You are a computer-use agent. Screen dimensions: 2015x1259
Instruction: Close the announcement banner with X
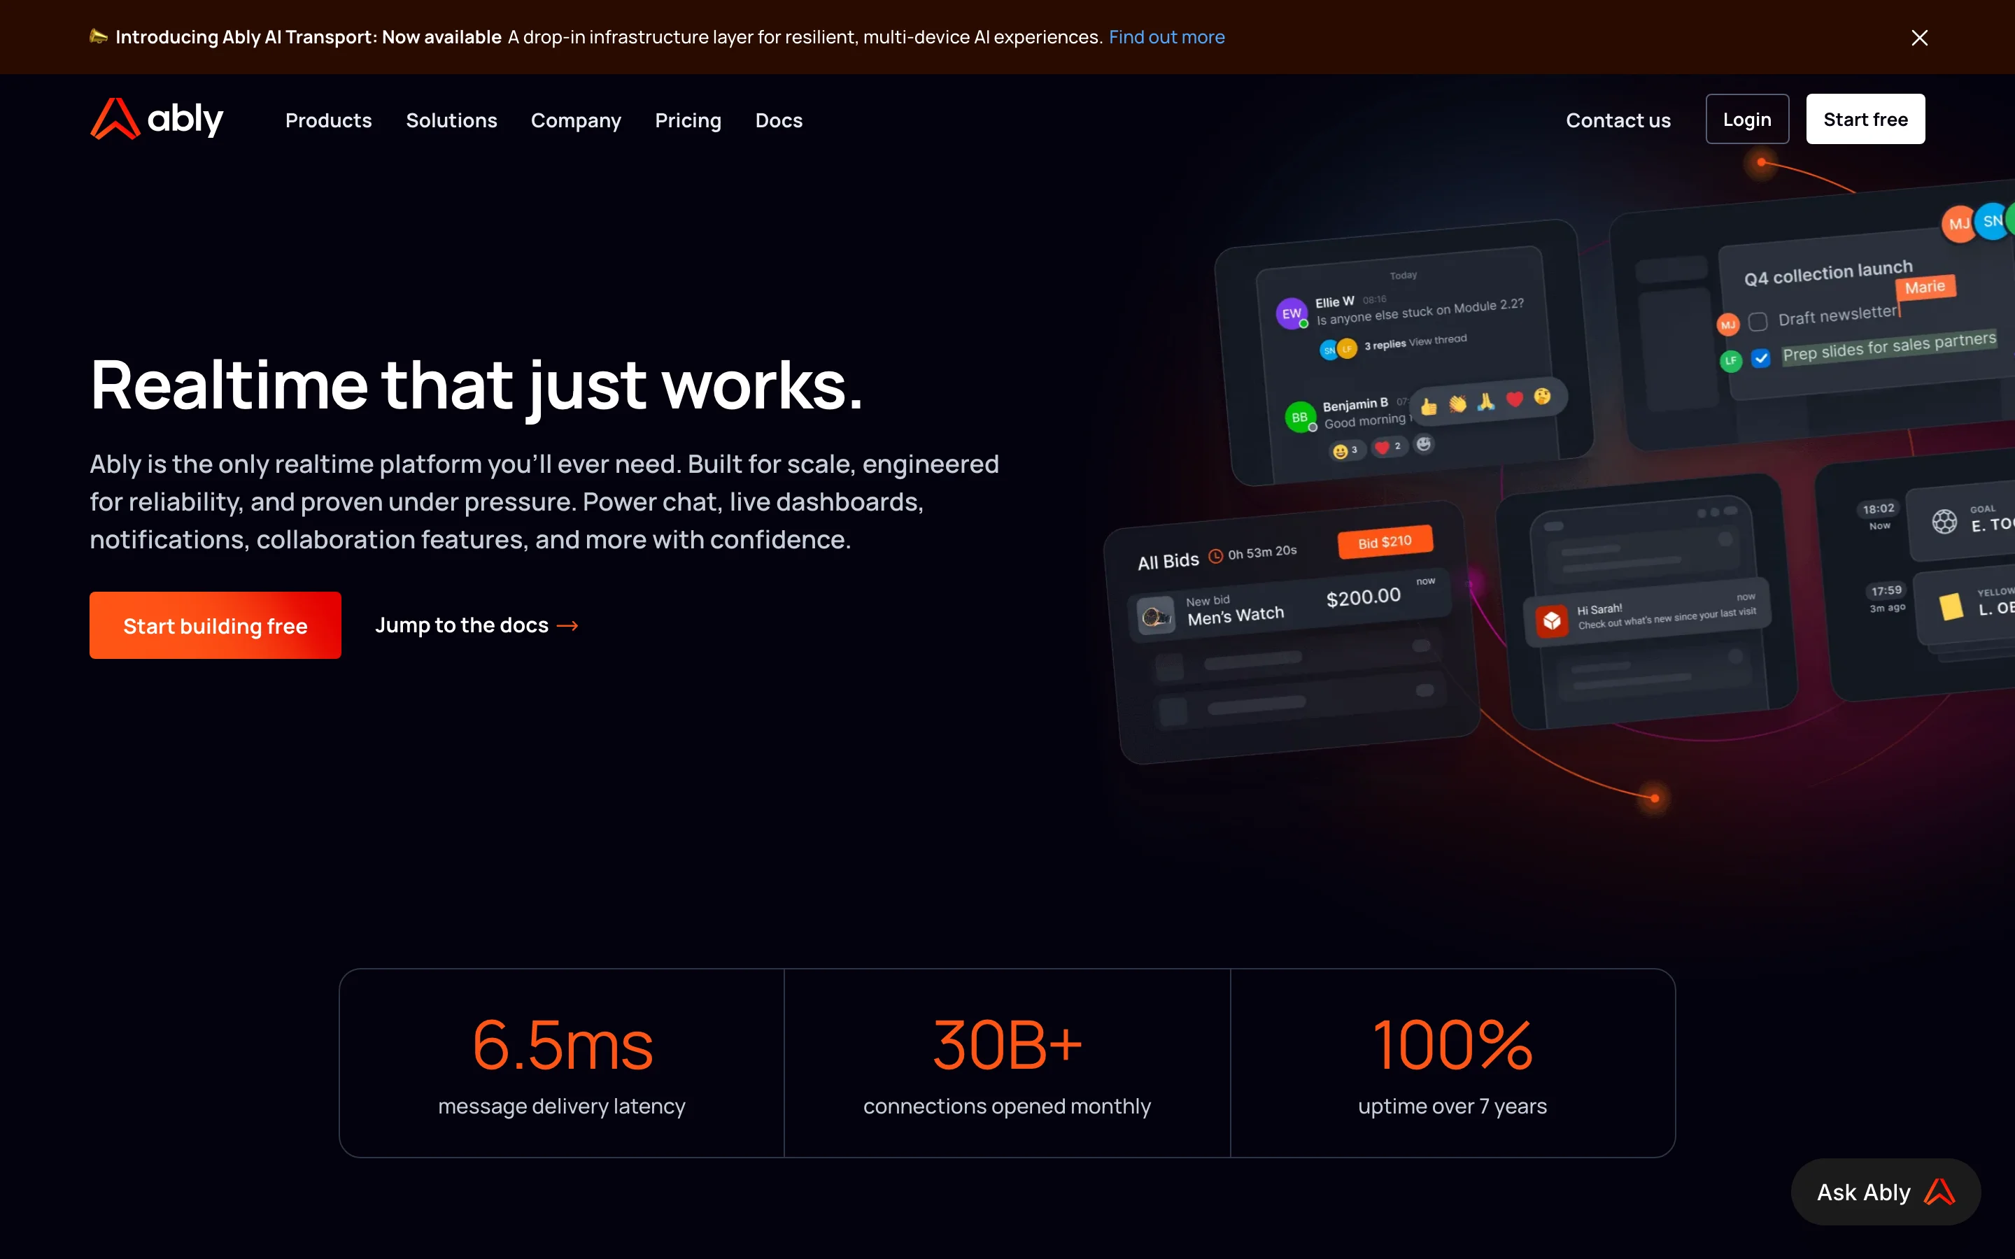point(1919,38)
